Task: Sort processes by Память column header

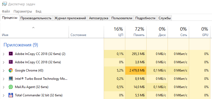Action: (136, 32)
